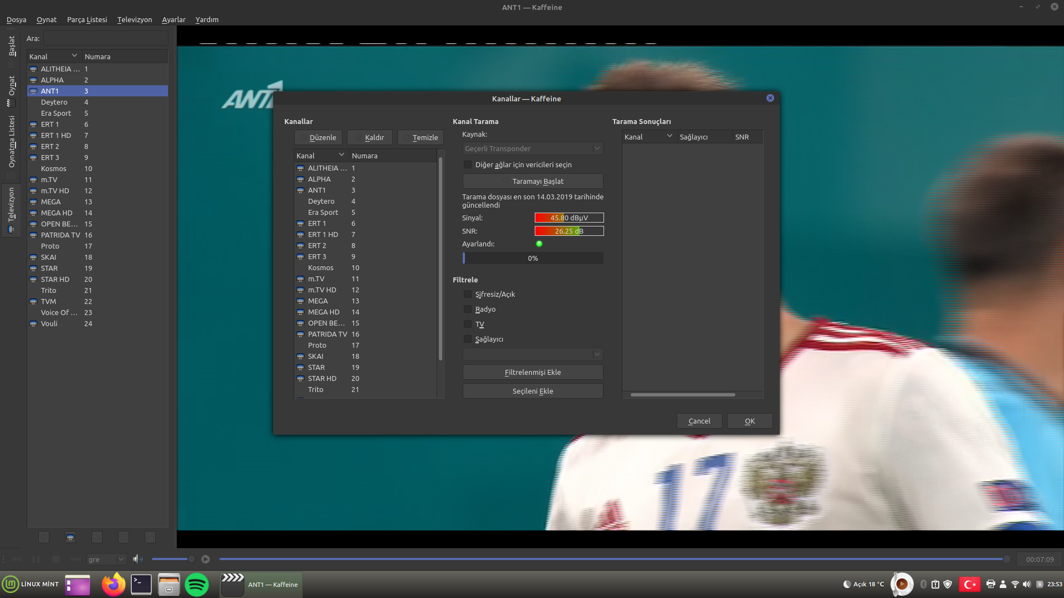
Task: Pause playback in the control bar
Action: [x=36, y=559]
